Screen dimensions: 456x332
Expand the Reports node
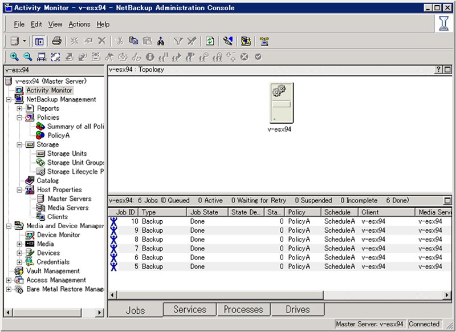coord(19,109)
